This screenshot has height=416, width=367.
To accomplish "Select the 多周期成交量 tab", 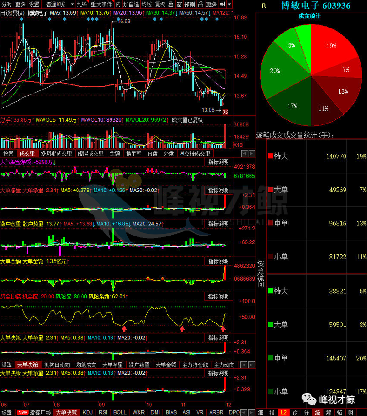I will [x=56, y=153].
